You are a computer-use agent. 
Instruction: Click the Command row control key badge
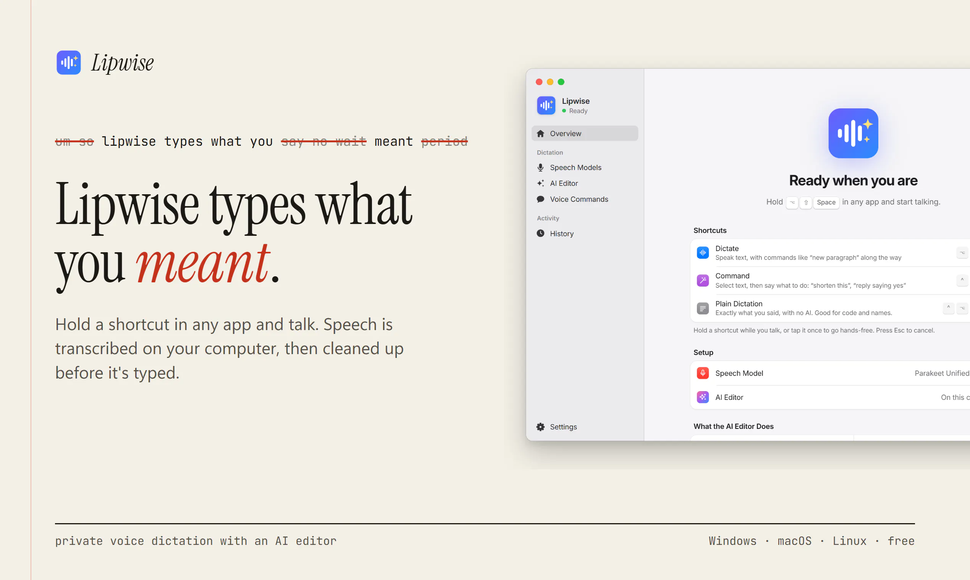click(962, 280)
